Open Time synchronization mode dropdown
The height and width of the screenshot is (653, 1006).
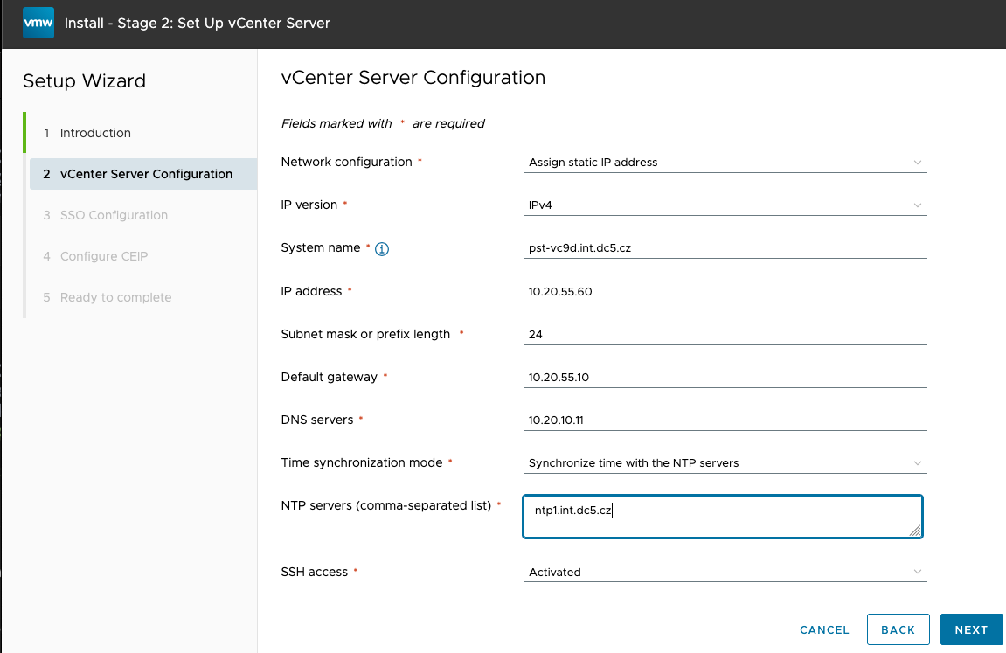point(725,463)
